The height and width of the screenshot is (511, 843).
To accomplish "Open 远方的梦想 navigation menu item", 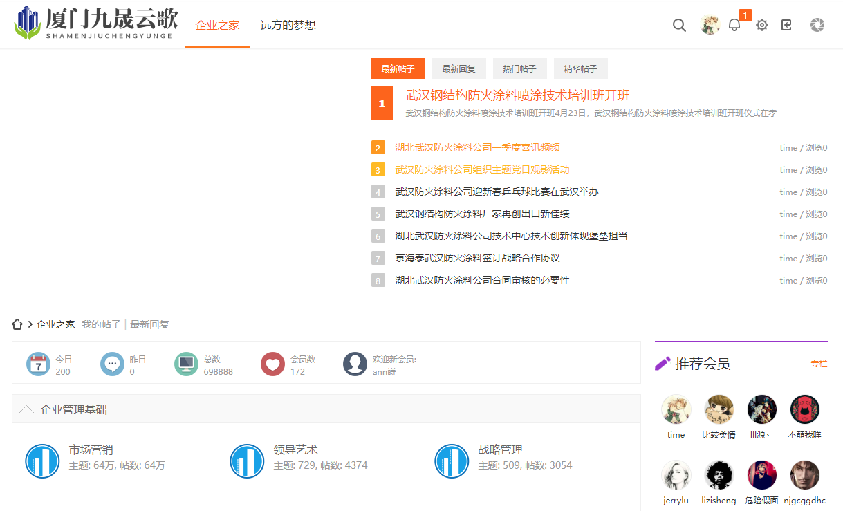I will 288,26.
